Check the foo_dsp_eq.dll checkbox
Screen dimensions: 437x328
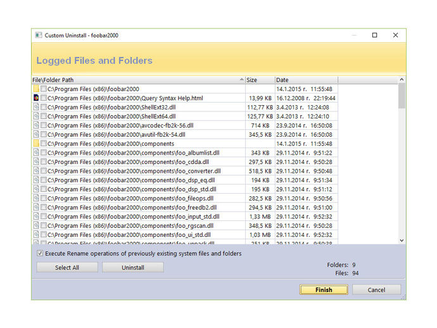point(44,180)
